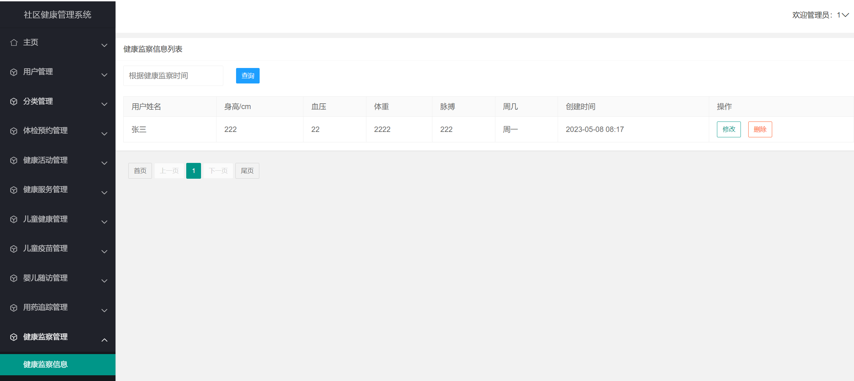The image size is (854, 381).
Task: Click the 健康活动管理 cube icon
Action: 14,160
